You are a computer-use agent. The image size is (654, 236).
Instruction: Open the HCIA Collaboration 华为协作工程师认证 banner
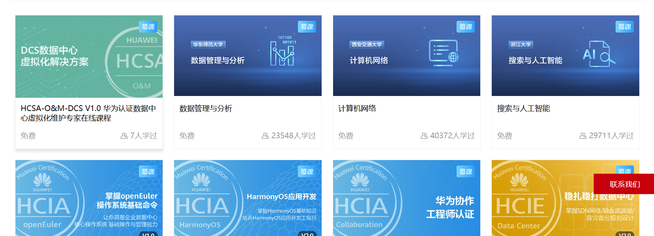click(407, 198)
